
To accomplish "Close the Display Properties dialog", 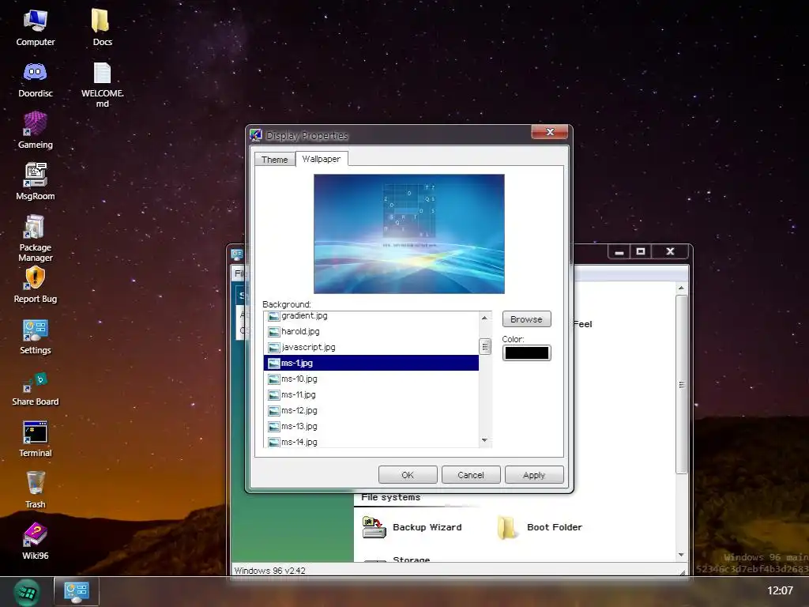I will point(550,132).
